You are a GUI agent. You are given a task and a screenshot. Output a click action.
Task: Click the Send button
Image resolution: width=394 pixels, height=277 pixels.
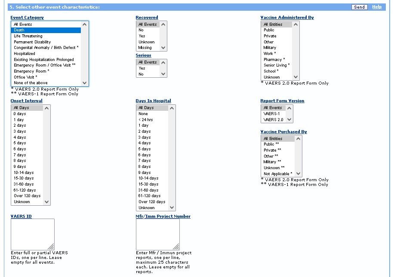359,7
